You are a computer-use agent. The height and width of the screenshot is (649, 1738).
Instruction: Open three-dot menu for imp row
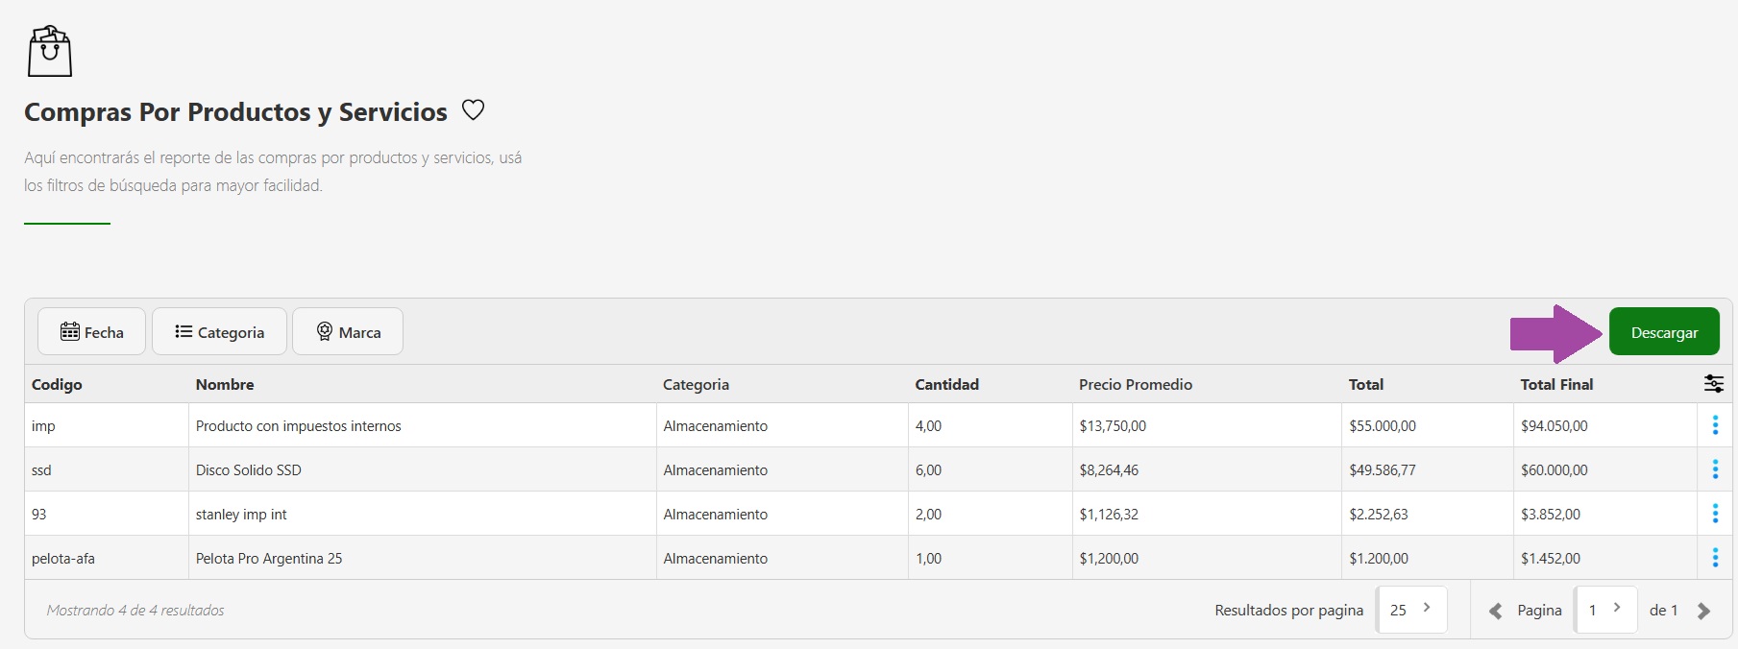pos(1715,425)
